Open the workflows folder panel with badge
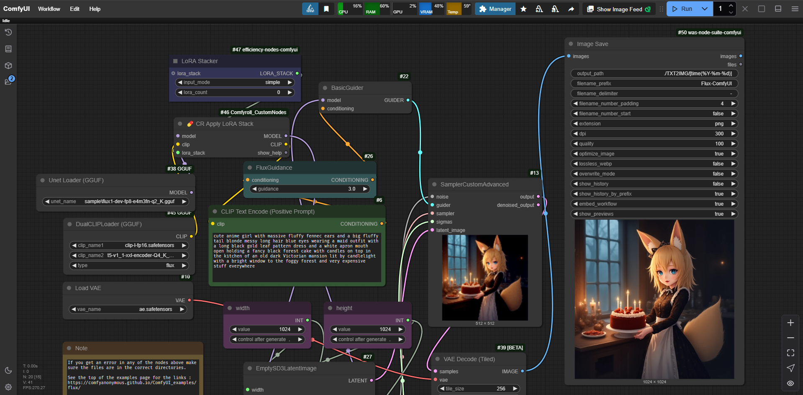Image resolution: width=803 pixels, height=395 pixels. click(8, 82)
